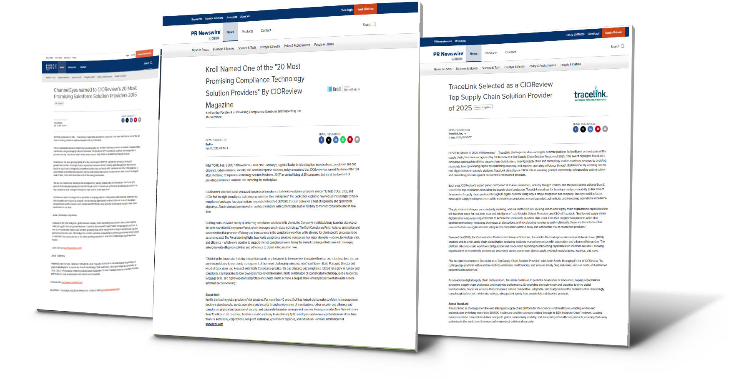Select News tab on ChannelEyes page

(62, 67)
